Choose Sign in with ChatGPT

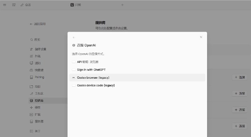pos(137,70)
